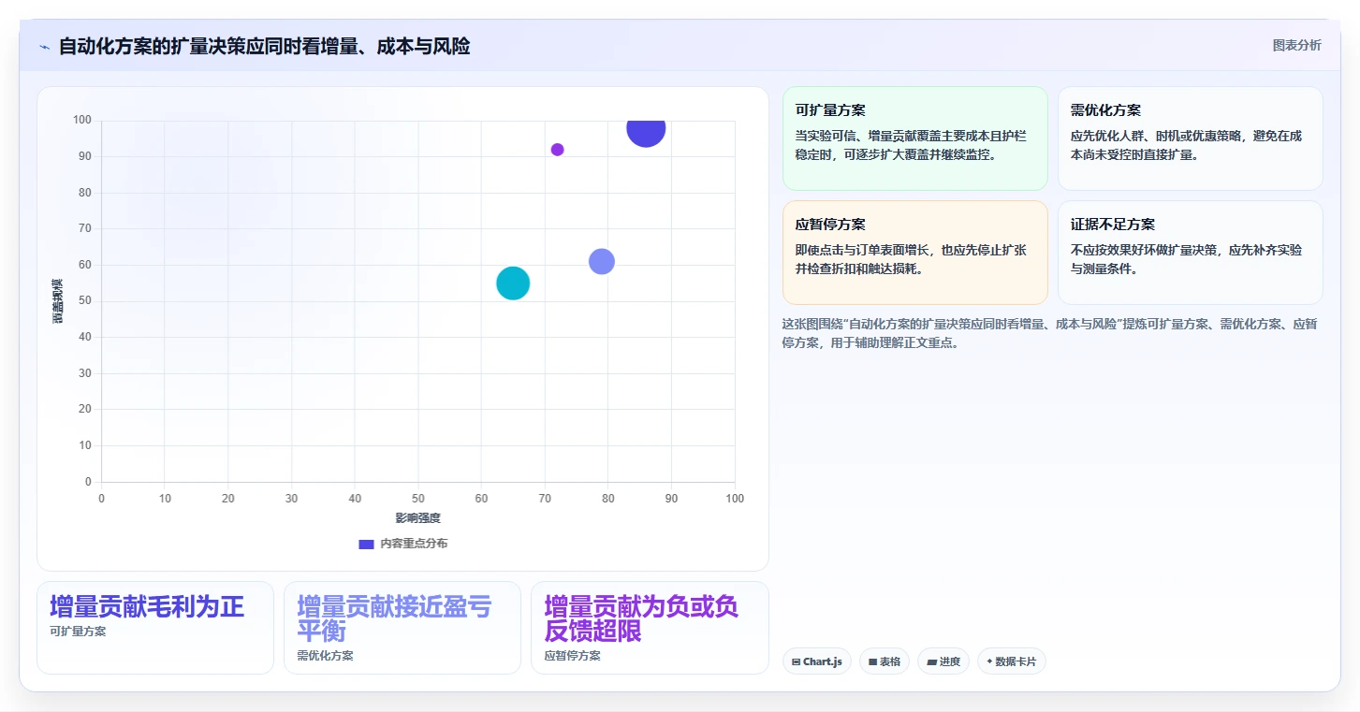Click the 增量贡献接近盈亏平衡 stat card
Viewport: 1360px width, 712px height.
click(x=402, y=628)
